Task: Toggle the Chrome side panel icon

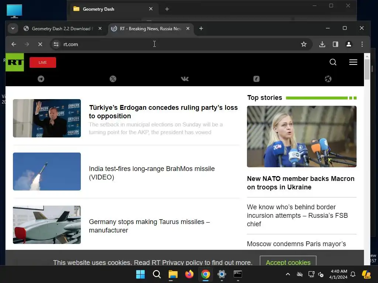Action: pos(336,44)
